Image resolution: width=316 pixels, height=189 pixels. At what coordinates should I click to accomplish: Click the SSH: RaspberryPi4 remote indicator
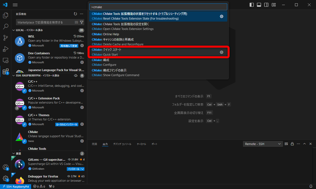[15, 186]
